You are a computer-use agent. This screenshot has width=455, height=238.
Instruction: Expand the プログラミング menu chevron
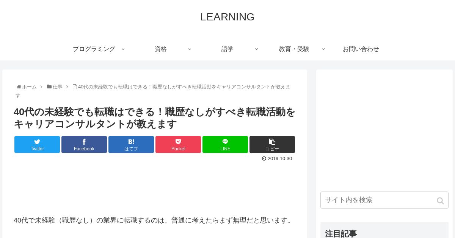[123, 49]
